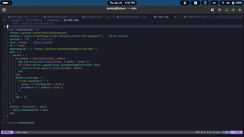Select the rust.lua tab
The height and width of the screenshot is (137, 244).
coord(162,17)
